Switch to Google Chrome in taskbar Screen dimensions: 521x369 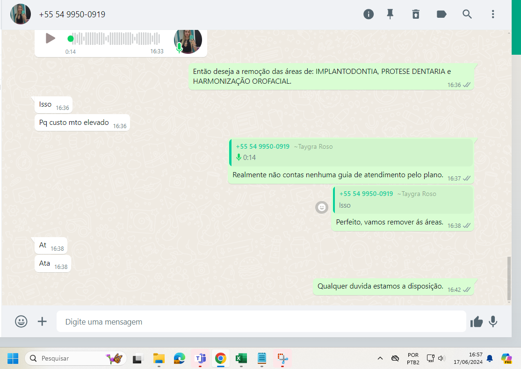221,359
